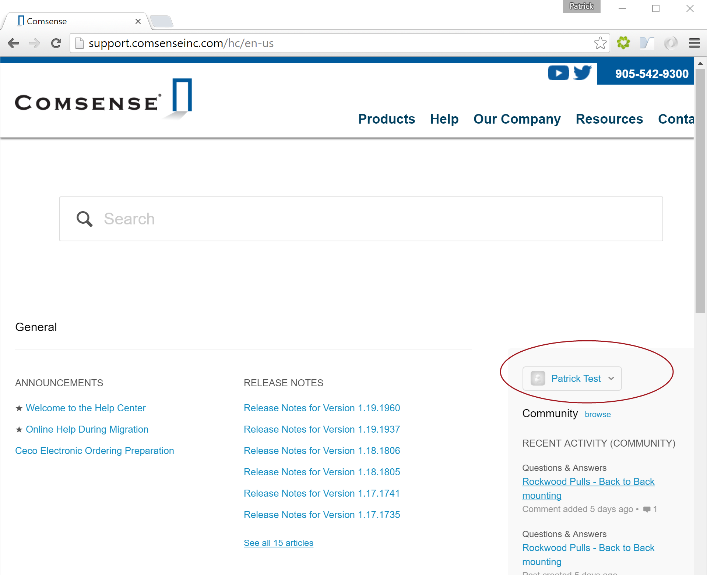Click the browser forward arrow
Image resolution: width=707 pixels, height=575 pixels.
tap(34, 43)
